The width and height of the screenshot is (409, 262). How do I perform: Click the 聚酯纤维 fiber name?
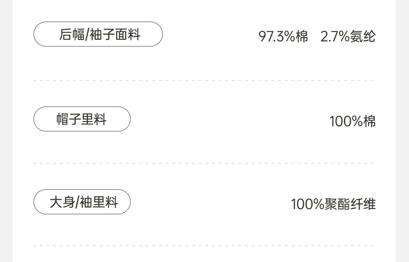[x=351, y=204]
